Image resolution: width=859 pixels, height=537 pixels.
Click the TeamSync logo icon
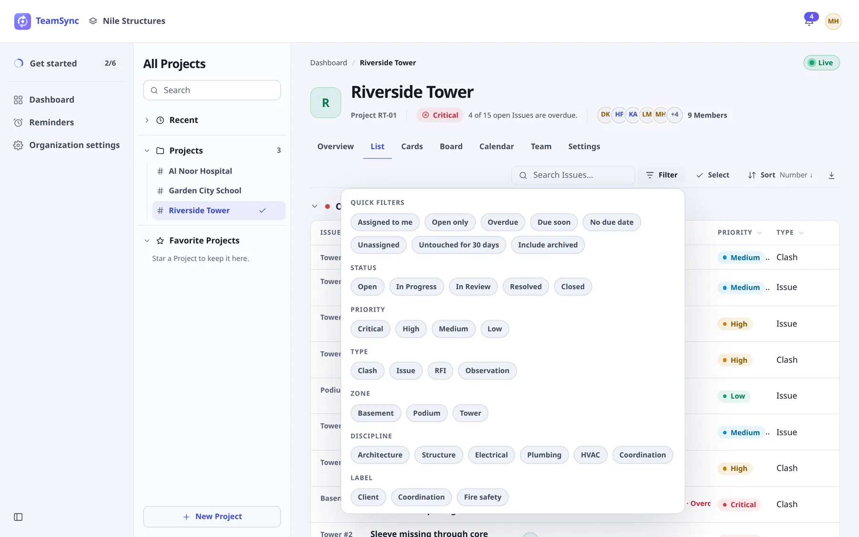(22, 21)
